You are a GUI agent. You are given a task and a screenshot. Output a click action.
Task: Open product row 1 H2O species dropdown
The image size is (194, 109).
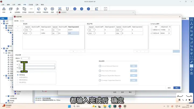(119, 30)
